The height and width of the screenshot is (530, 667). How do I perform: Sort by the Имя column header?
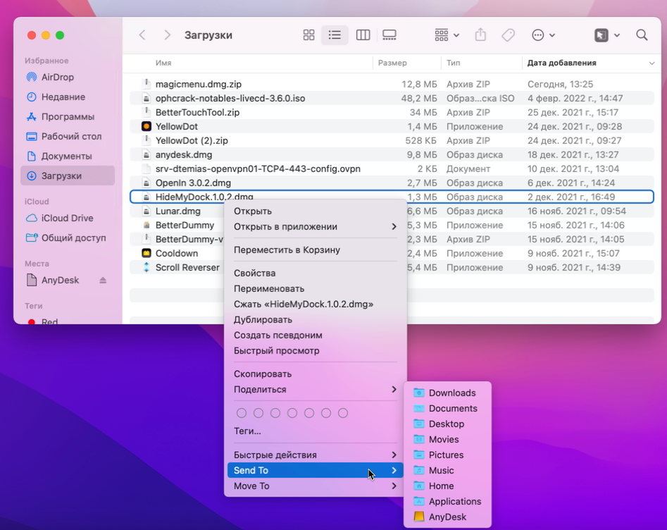[163, 63]
